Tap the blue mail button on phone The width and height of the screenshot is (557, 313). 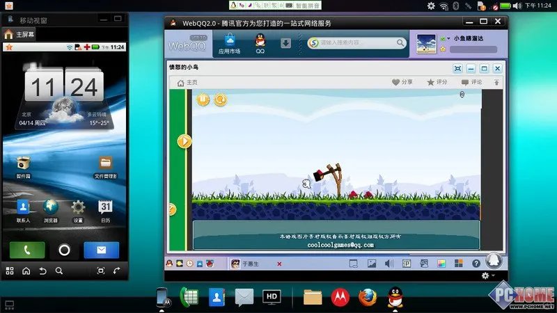click(101, 250)
